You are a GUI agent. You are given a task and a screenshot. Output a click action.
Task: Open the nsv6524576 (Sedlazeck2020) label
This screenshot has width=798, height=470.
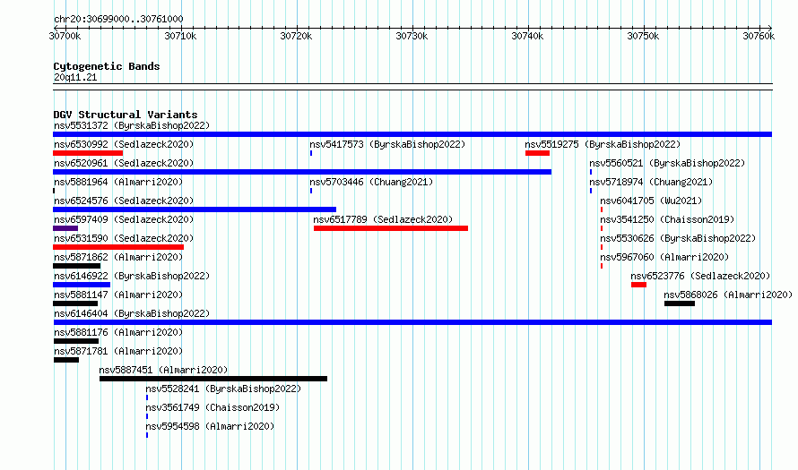(124, 201)
